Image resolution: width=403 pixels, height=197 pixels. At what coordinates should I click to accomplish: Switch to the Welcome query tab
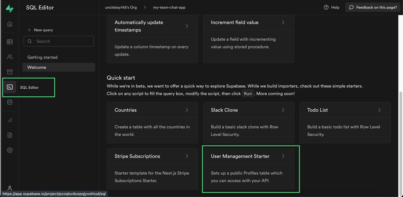(37, 67)
